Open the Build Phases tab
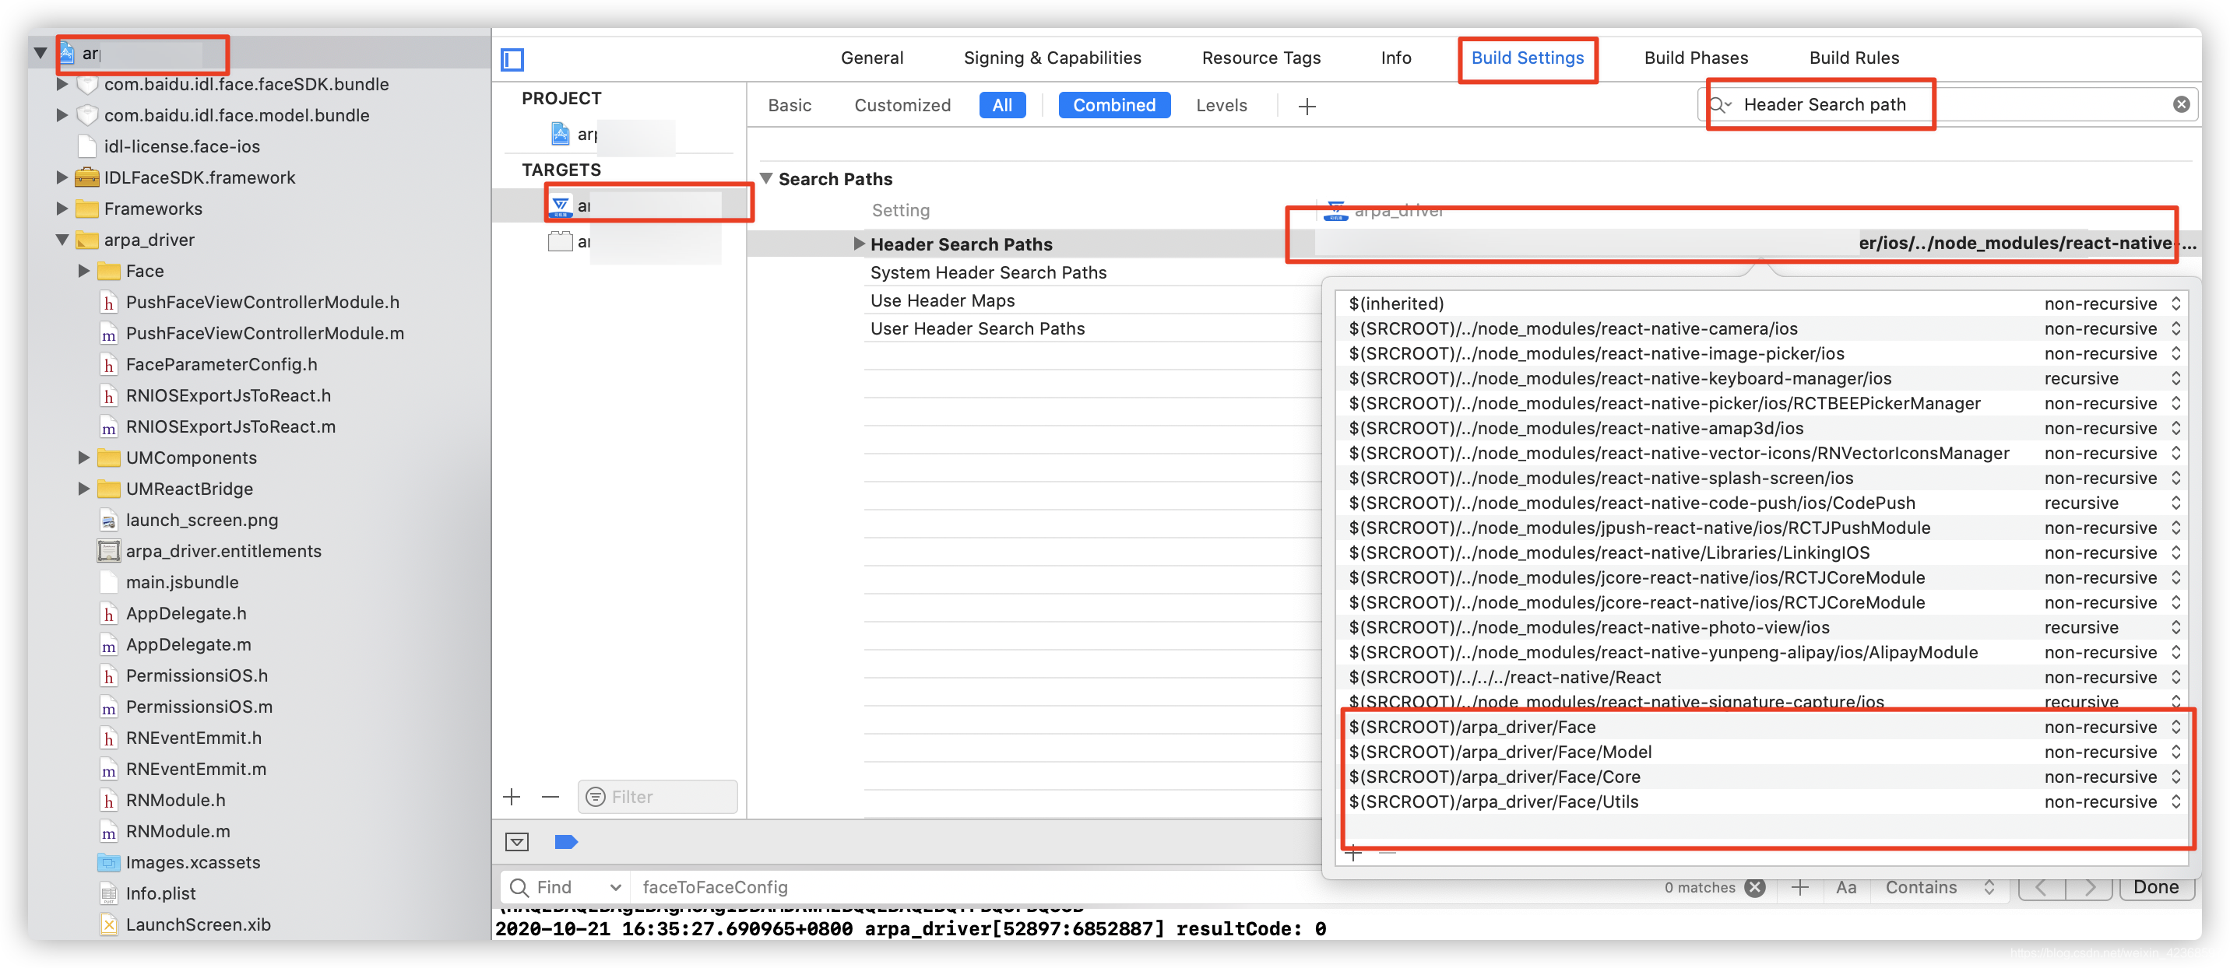This screenshot has height=968, width=2230. [1695, 58]
